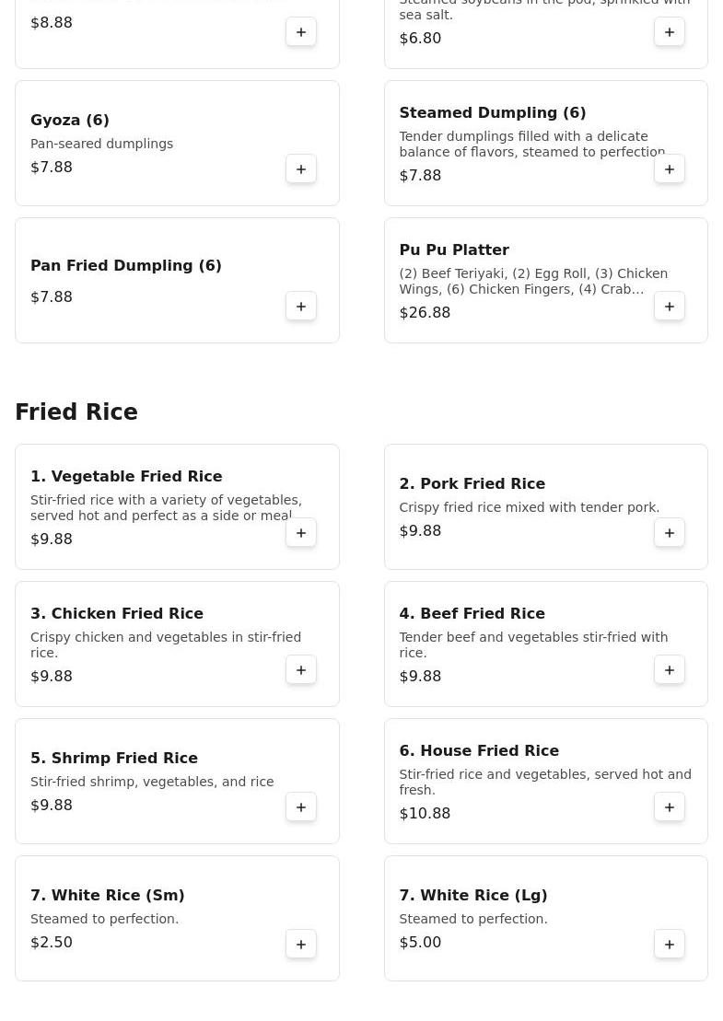
Task: Add the $6.80 sea salt soybeans item
Action: [670, 32]
